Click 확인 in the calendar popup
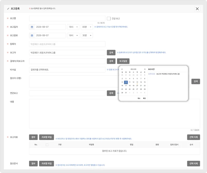Image resolution: width=207 pixels, height=173 pixels. 144,98
